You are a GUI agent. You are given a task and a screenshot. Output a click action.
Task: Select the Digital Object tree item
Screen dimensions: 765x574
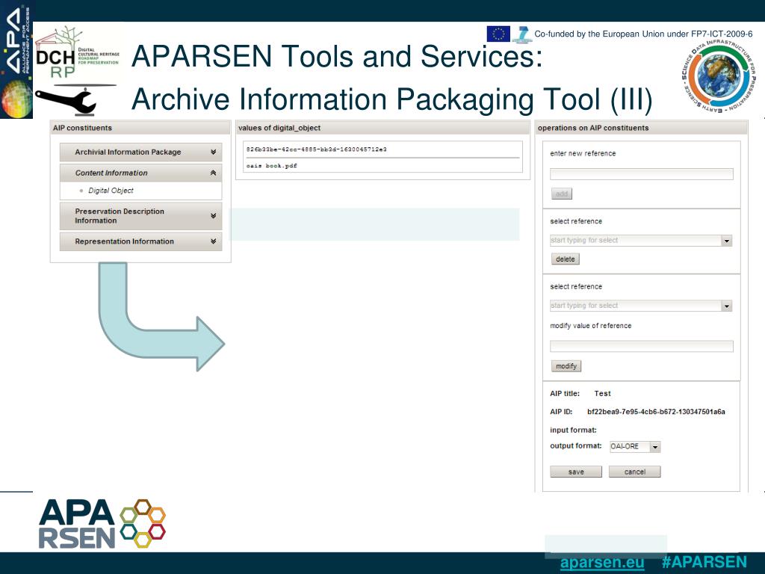pos(111,191)
